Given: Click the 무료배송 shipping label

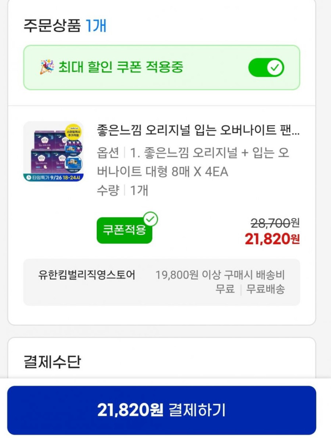Looking at the screenshot, I should tap(266, 289).
